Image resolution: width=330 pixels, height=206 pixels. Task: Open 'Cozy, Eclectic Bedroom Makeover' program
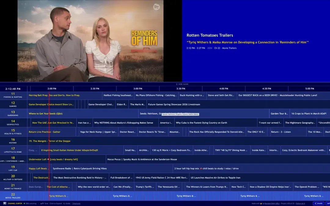point(304,150)
